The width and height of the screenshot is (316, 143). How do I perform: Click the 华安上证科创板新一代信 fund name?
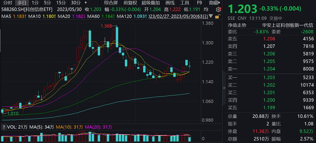(x=287, y=26)
